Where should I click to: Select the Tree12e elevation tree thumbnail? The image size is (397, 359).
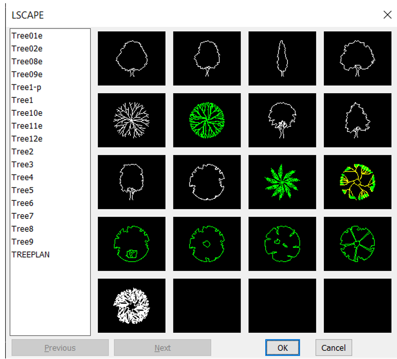tap(132, 182)
